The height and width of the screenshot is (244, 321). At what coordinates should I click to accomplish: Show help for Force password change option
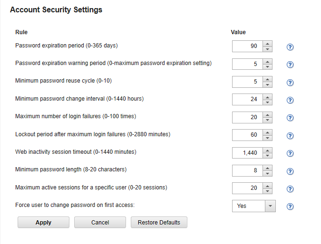(x=290, y=206)
